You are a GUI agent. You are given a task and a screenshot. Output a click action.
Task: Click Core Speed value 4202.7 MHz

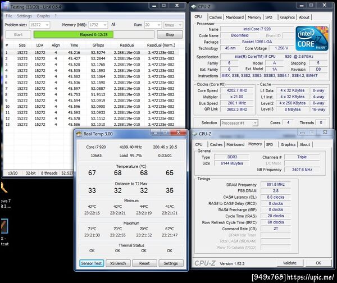point(237,90)
